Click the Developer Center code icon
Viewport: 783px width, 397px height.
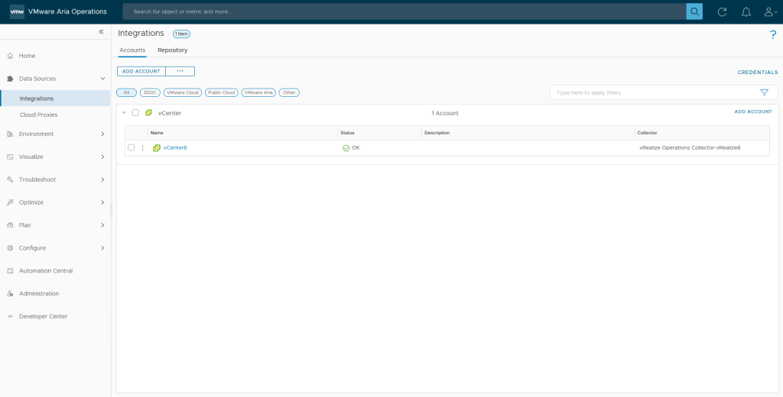pyautogui.click(x=10, y=317)
